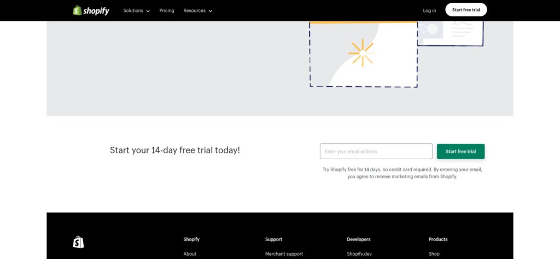
Task: Click the Shopify logo in the header
Action: (x=91, y=10)
